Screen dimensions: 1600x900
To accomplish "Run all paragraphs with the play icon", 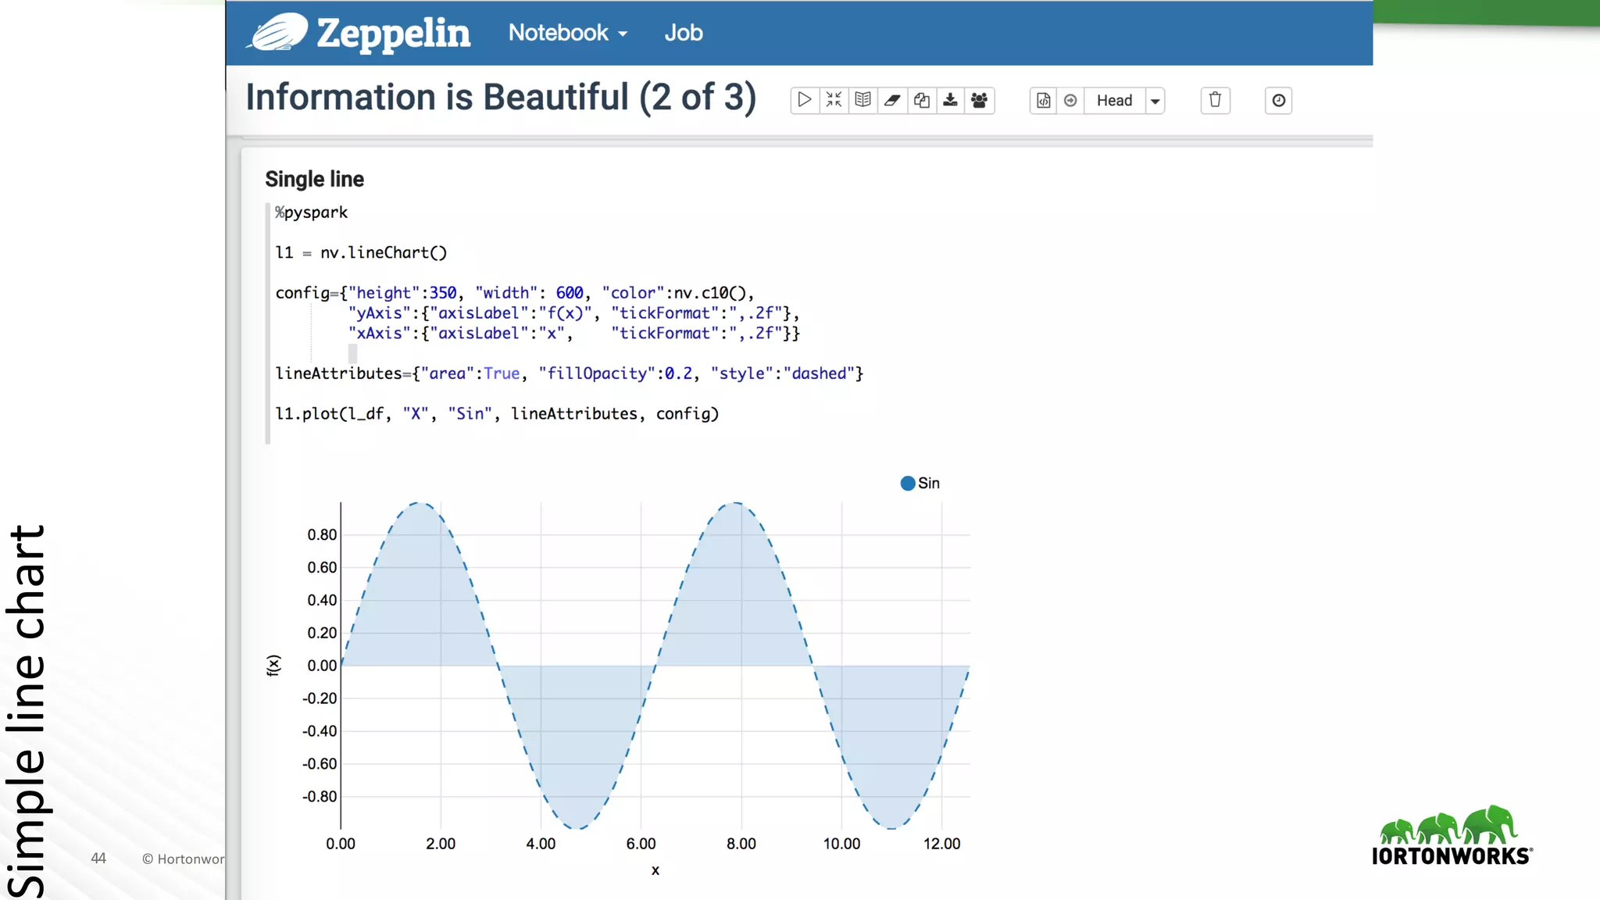I will (804, 100).
